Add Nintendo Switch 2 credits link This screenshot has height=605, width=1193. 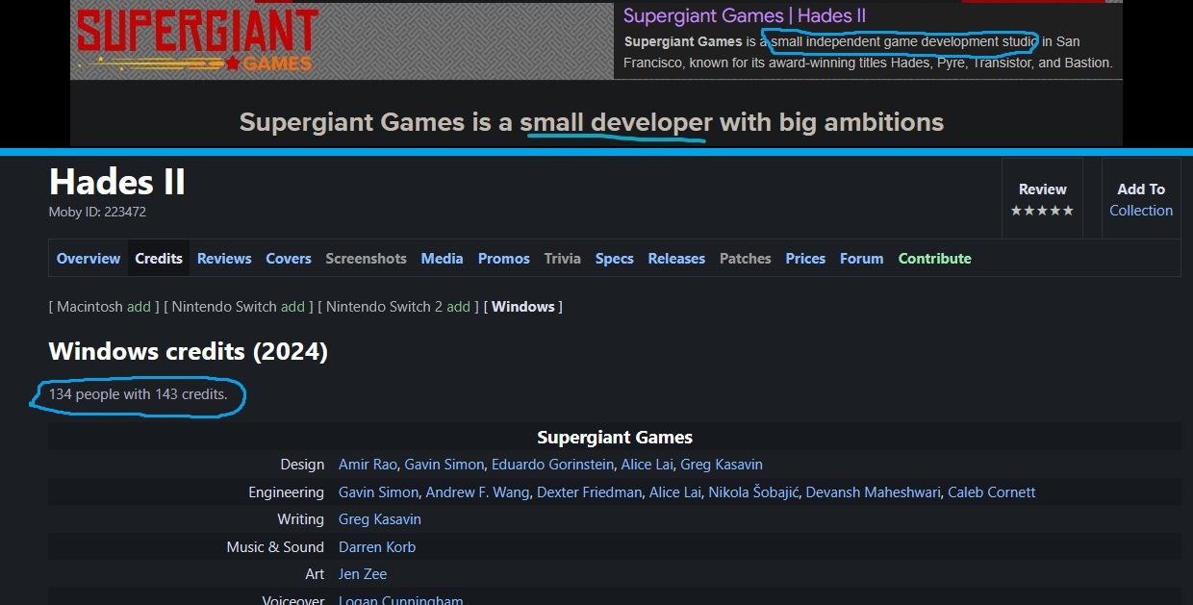pyautogui.click(x=459, y=307)
